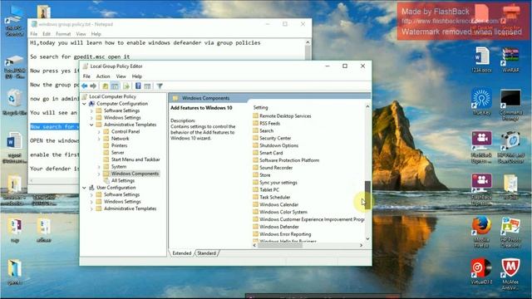Screen dimensions: 532x299
Task: Open the 1234.docx Word file on desktop
Action: [x=481, y=60]
